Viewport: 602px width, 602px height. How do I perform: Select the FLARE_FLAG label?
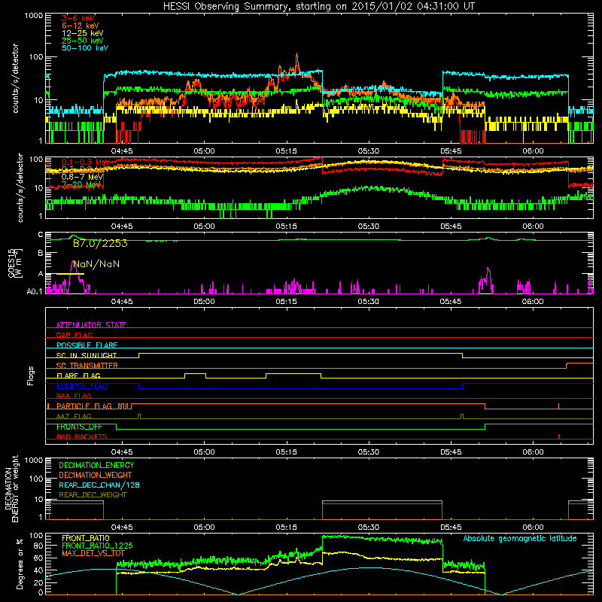[78, 375]
